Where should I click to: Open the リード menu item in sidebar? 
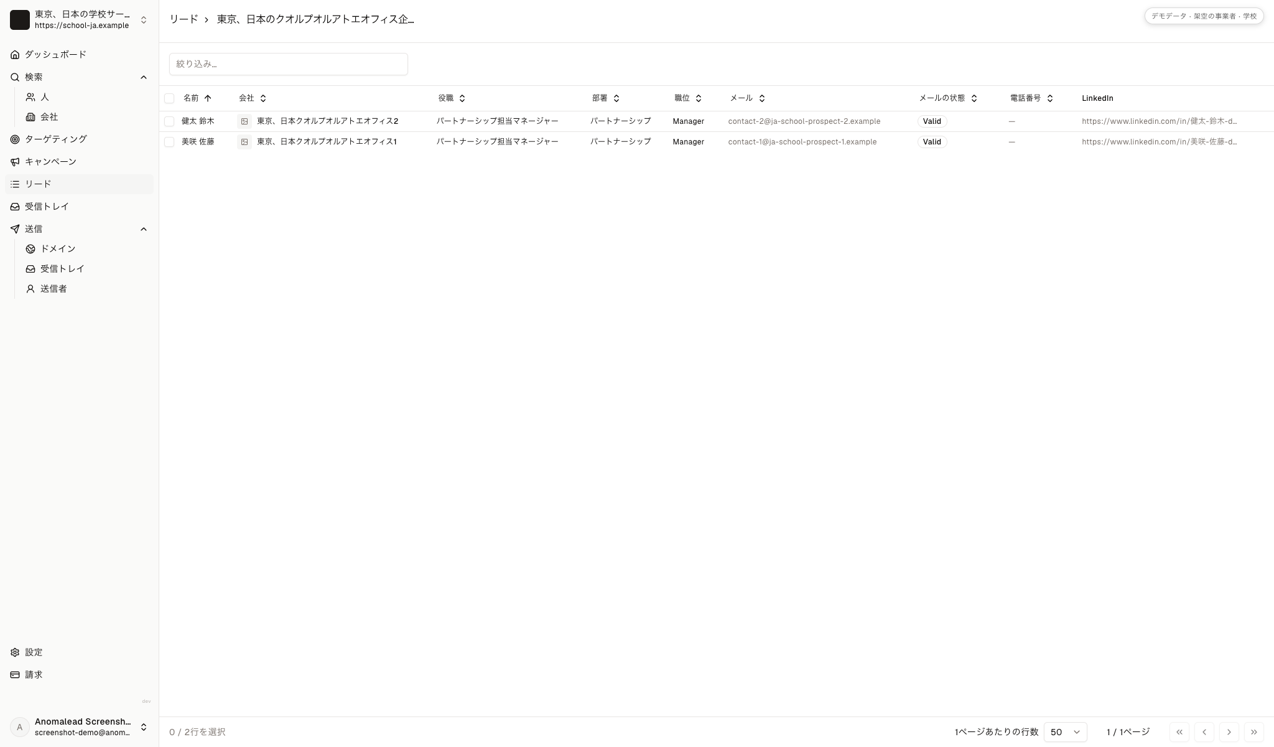point(80,184)
